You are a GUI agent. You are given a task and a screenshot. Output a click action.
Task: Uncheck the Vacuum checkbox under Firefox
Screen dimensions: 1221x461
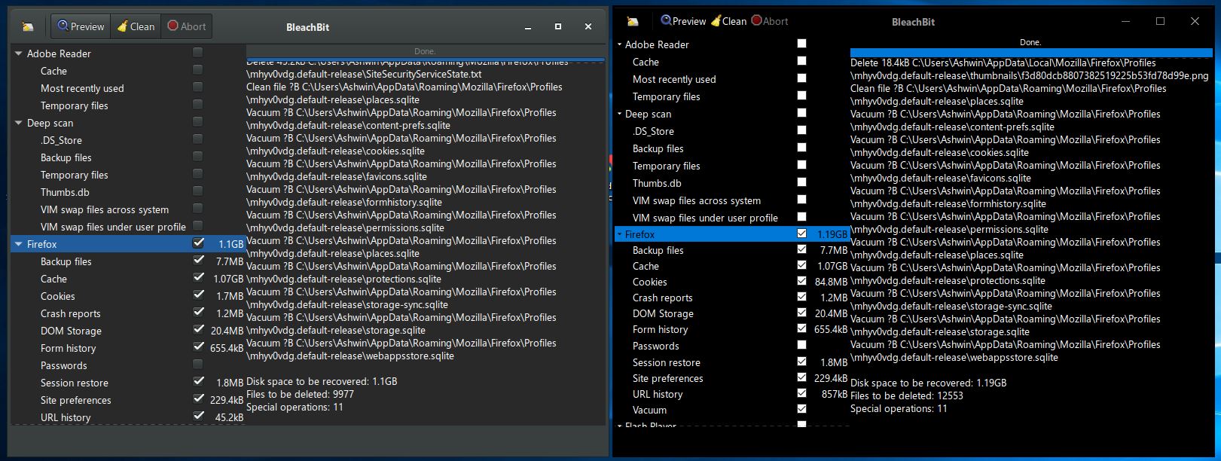coord(801,409)
